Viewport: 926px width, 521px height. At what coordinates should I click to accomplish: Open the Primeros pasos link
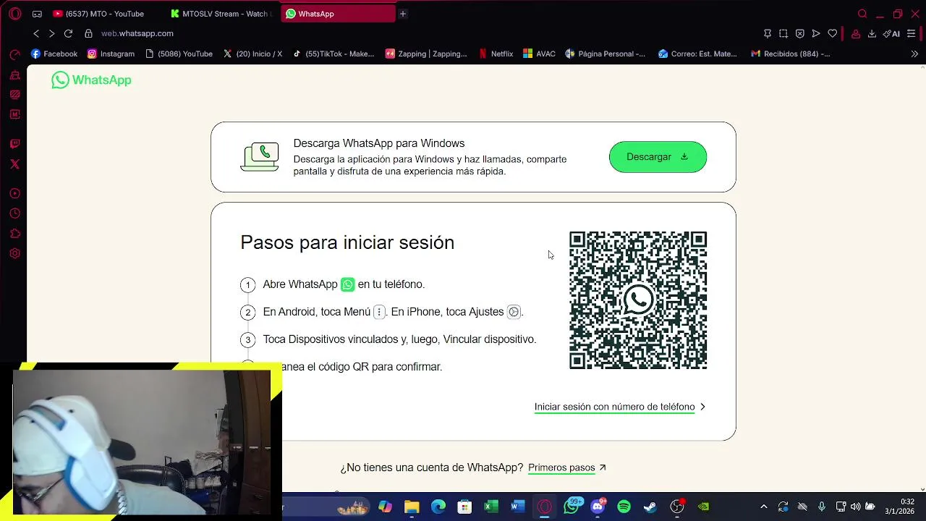(x=567, y=467)
